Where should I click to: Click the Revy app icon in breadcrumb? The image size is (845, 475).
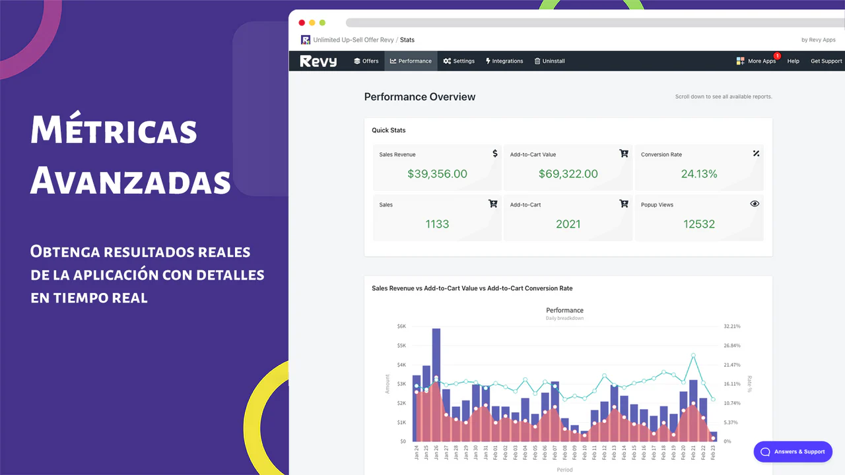click(305, 40)
